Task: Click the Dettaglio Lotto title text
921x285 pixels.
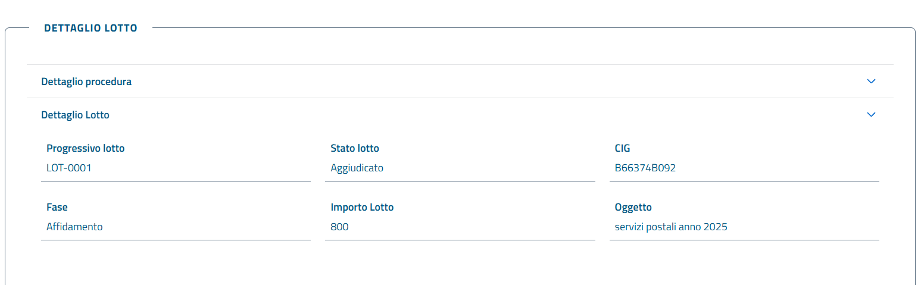Action: pos(75,115)
